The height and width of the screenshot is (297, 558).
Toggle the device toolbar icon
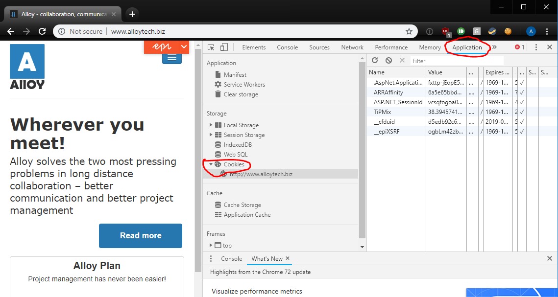pyautogui.click(x=224, y=47)
